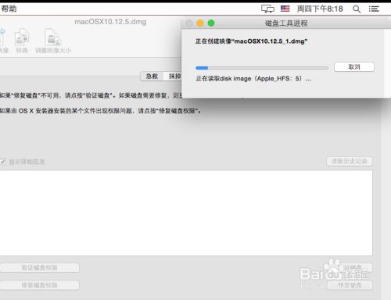Click the 调整映像大小 resize image icon

[x=53, y=41]
